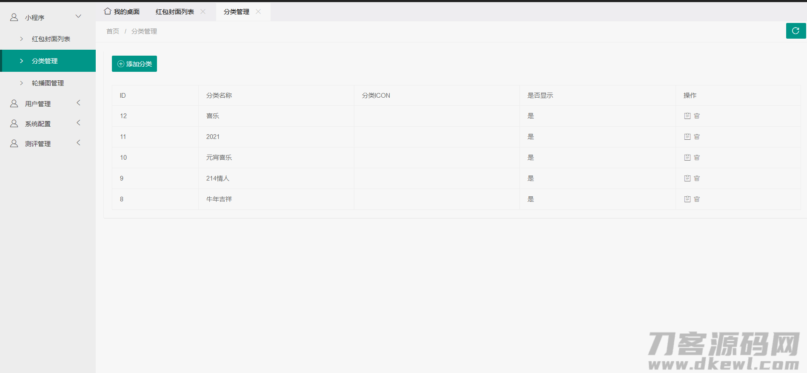Open 轮播图管理 in the sidebar
Viewport: 807px width, 373px height.
click(x=48, y=83)
